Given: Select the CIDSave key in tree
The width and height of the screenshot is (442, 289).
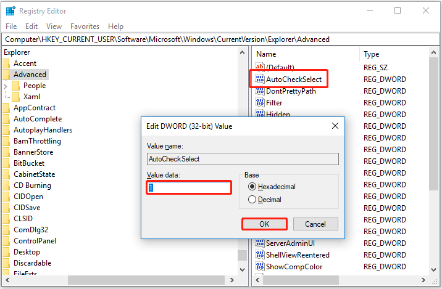Looking at the screenshot, I should [27, 208].
